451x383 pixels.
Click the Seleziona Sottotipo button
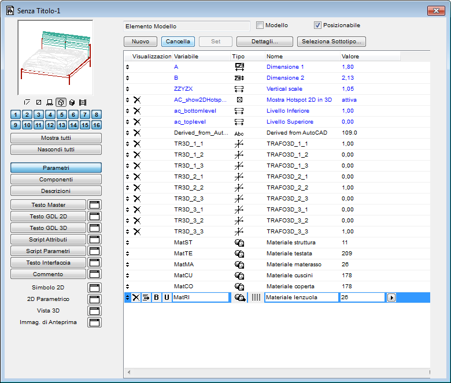[331, 42]
